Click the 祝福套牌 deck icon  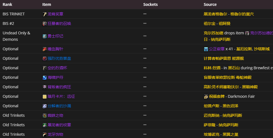point(206,97)
